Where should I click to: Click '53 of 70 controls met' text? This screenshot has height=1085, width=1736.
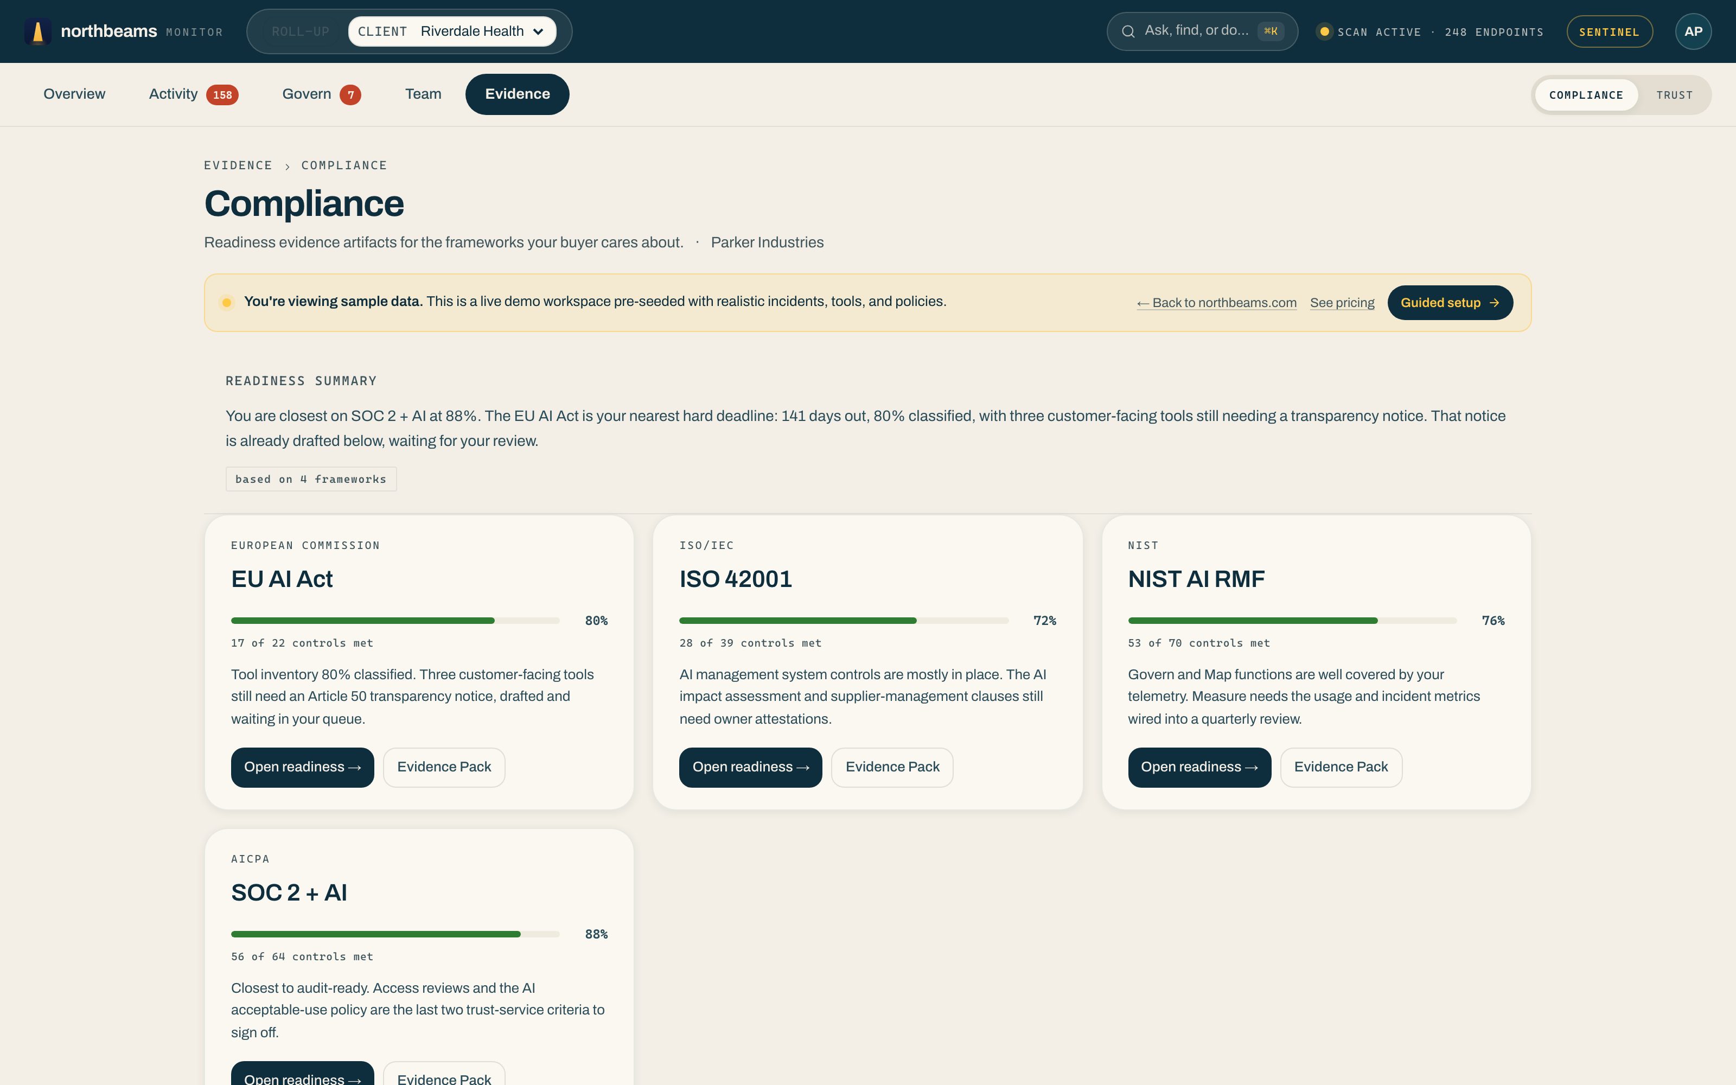(x=1199, y=644)
